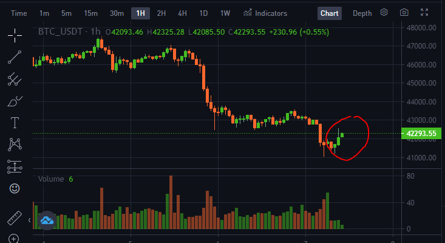
Task: Pick the XABCD pattern tool
Action: point(15,145)
